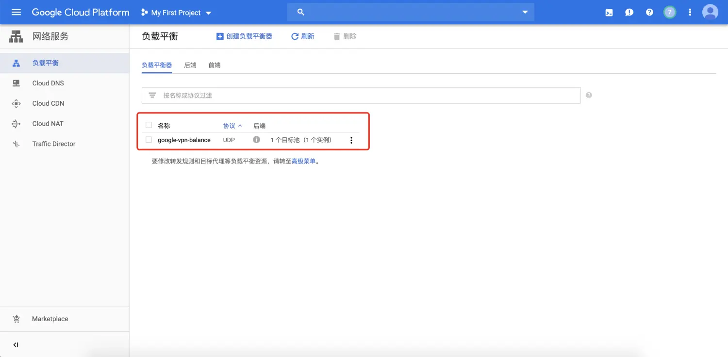This screenshot has height=357, width=728.
Task: Click the Marketplace cart icon
Action: (x=16, y=319)
